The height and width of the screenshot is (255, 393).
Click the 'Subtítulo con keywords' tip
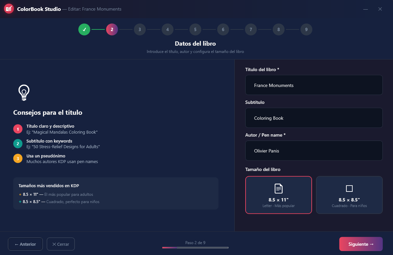click(x=49, y=141)
